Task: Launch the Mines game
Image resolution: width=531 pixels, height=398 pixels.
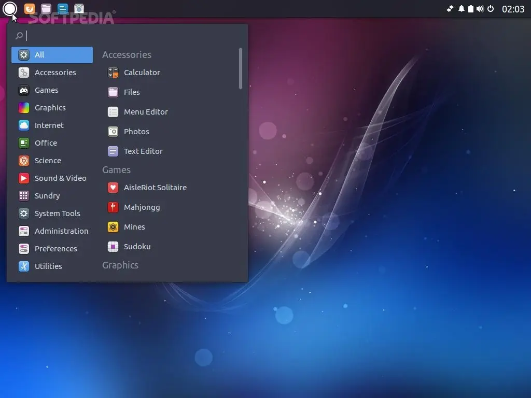Action: click(134, 227)
